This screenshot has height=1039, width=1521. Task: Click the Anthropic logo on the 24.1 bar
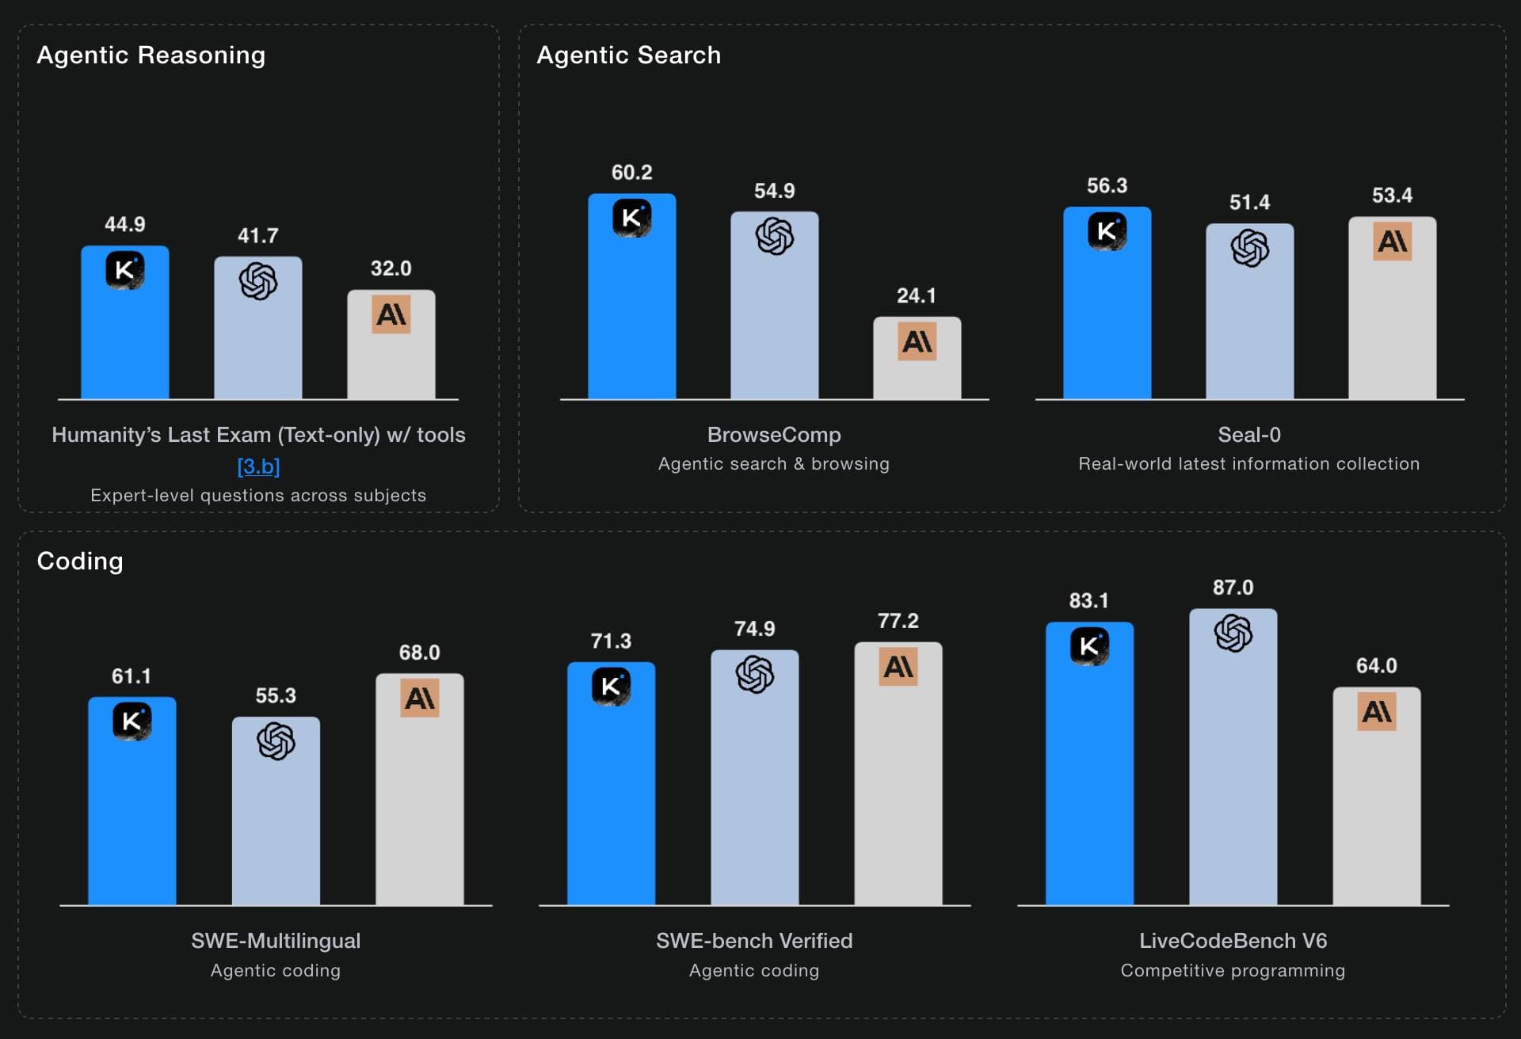pos(917,341)
